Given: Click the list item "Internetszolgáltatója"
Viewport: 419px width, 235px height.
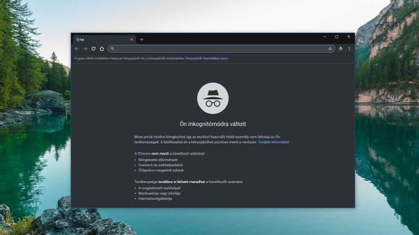Looking at the screenshot, I should coord(155,199).
